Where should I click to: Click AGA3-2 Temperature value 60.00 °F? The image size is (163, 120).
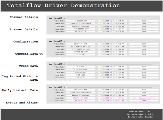80,78
